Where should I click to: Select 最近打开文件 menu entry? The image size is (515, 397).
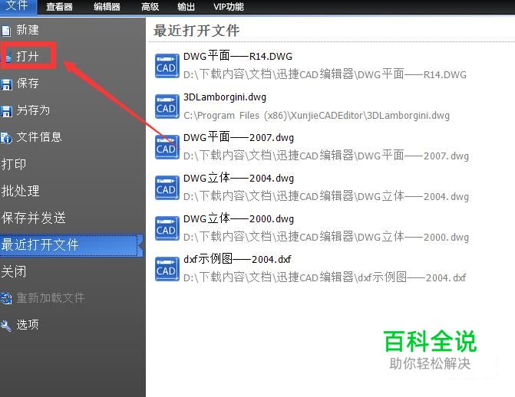71,245
